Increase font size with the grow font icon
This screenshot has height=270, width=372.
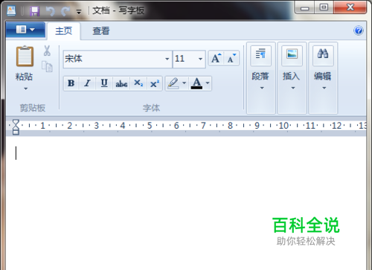click(216, 58)
